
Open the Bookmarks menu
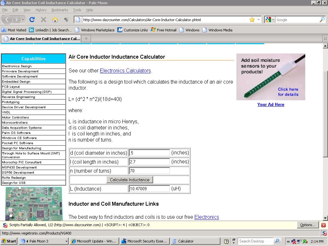pos(60,10)
